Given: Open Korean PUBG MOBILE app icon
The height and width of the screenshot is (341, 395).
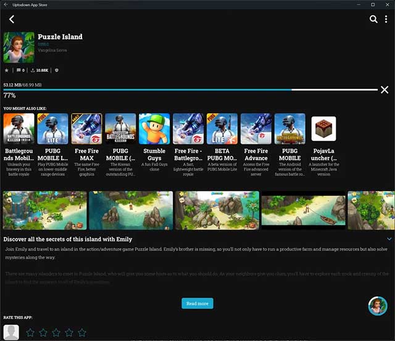Looking at the screenshot, I should tap(120, 128).
